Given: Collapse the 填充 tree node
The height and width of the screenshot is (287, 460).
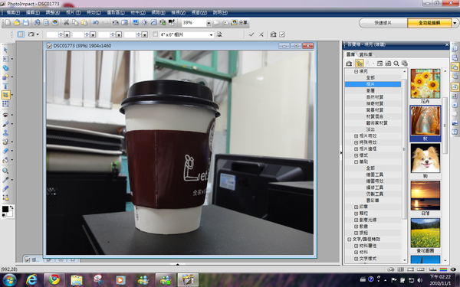Looking at the screenshot, I should pyautogui.click(x=356, y=71).
